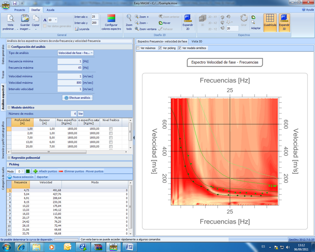
Task: Click Número de modos input field
Action: 74,114
